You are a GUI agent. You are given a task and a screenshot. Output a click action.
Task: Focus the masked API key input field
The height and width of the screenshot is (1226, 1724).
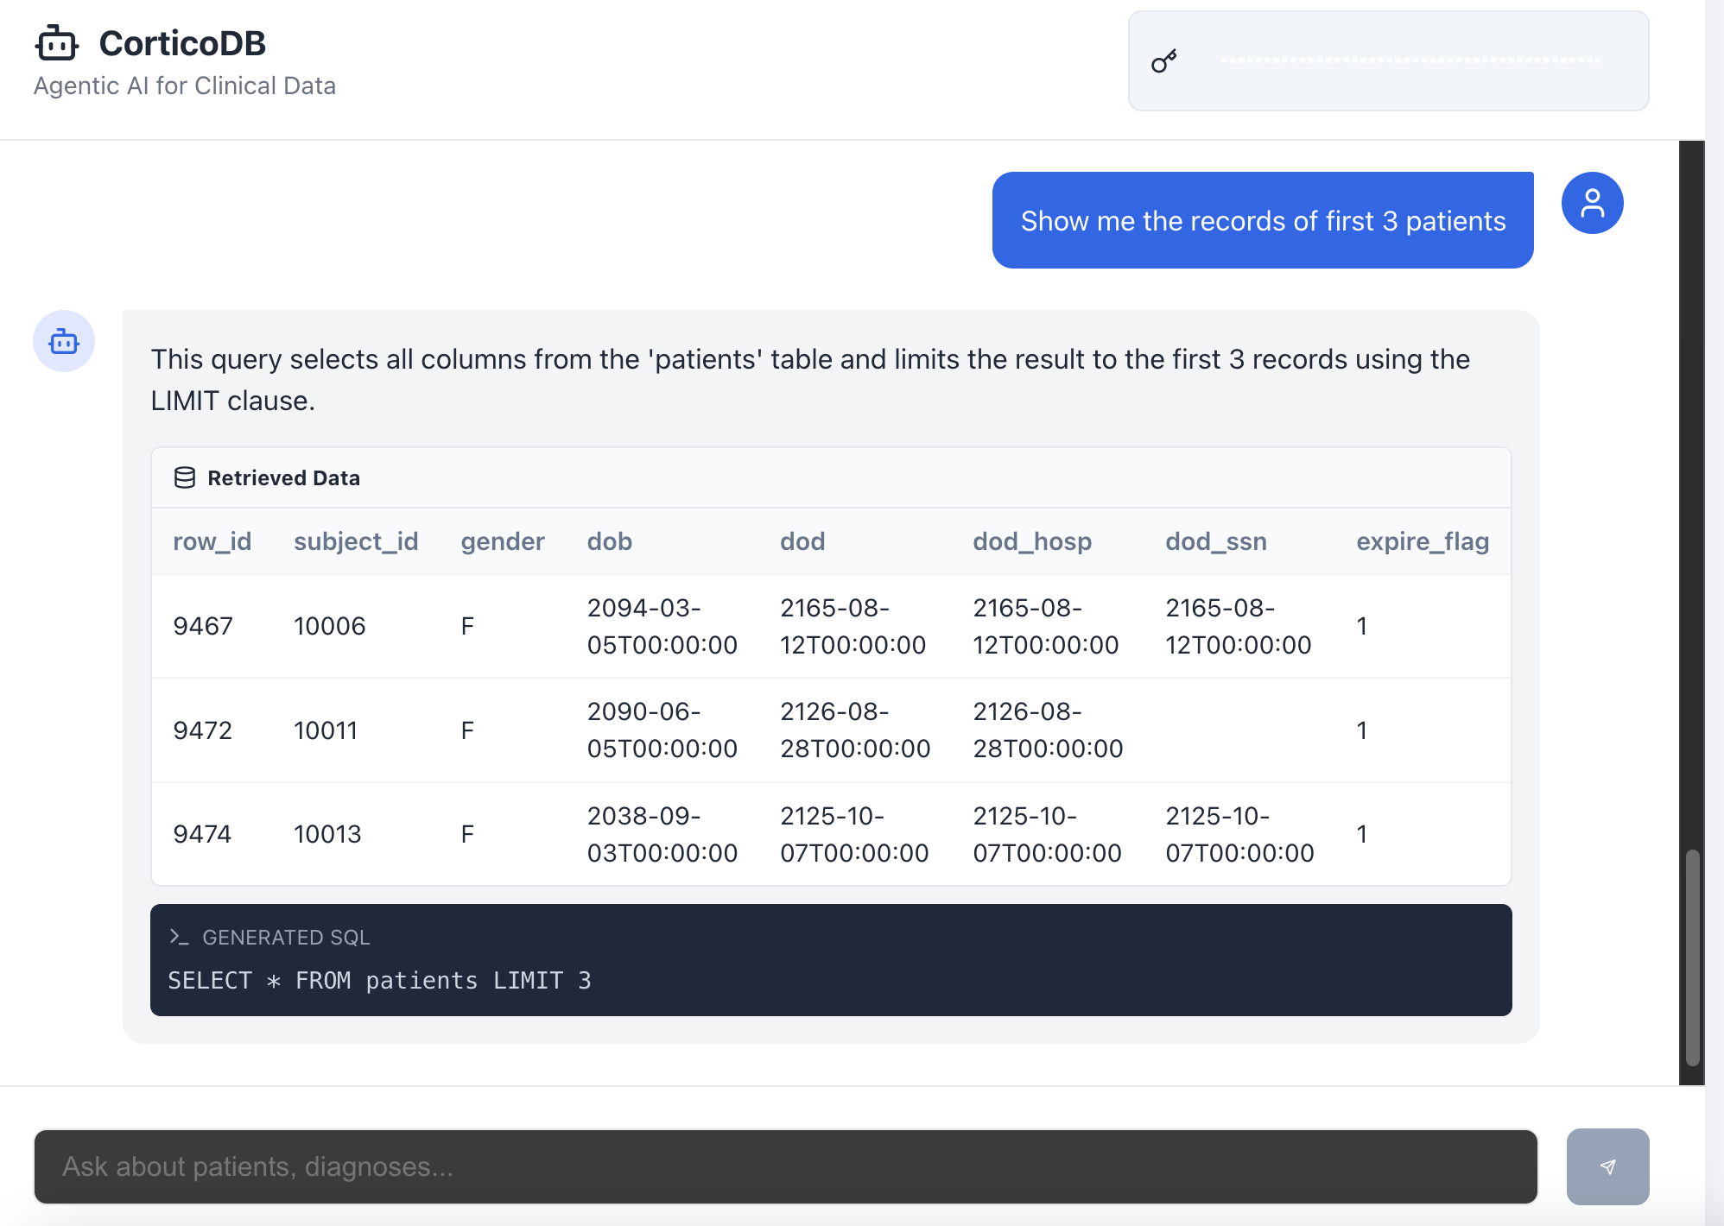(1410, 61)
